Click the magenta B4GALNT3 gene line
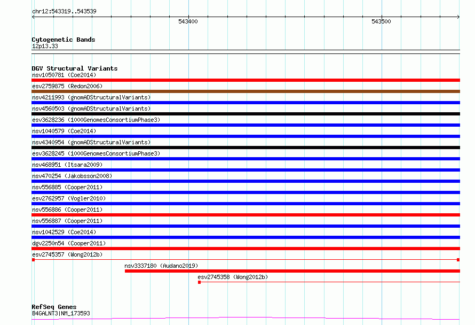The width and height of the screenshot is (475, 325). click(246, 319)
